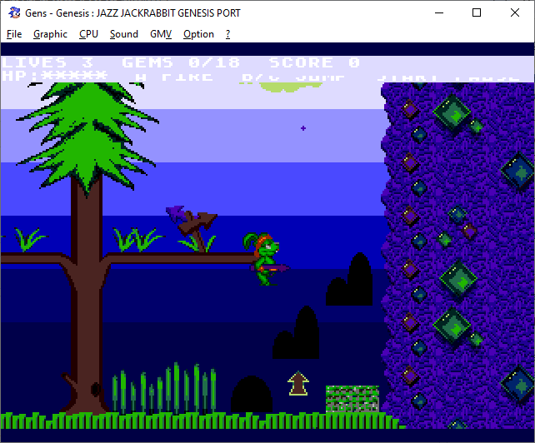Open the Graphic menu

click(x=50, y=34)
